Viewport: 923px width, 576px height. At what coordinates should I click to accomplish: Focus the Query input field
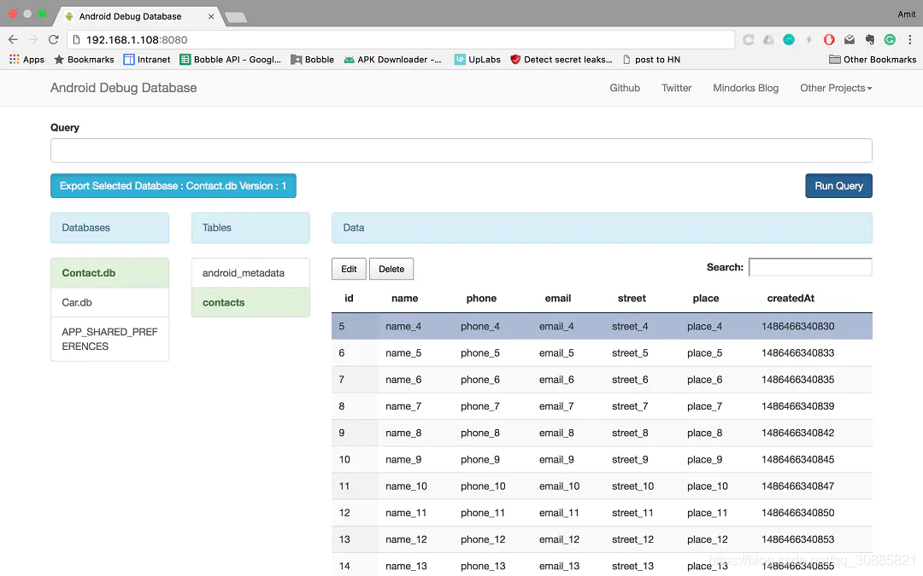point(461,150)
